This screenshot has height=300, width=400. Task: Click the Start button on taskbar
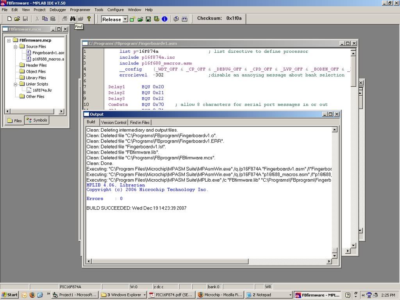9,295
